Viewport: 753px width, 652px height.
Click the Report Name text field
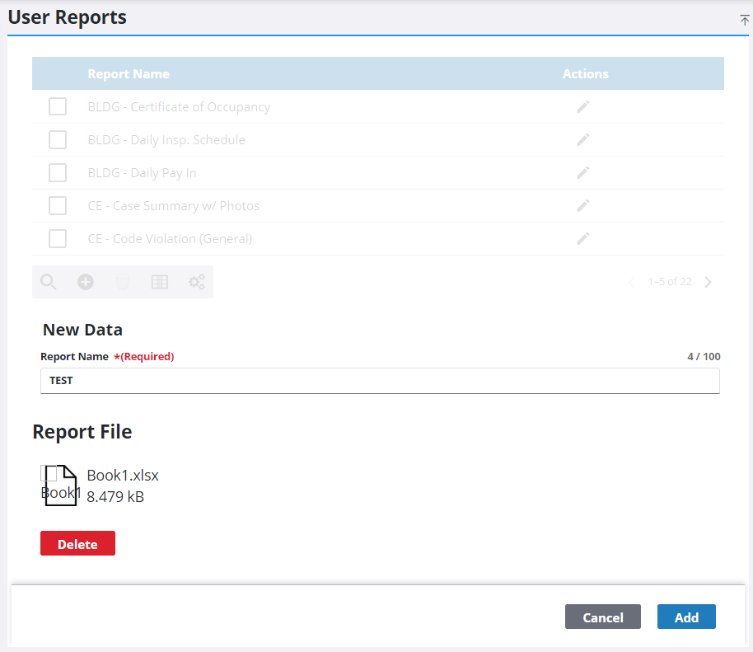pos(380,381)
